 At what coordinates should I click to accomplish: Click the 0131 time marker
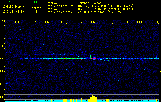point(17,22)
